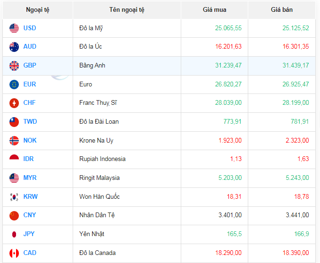
Task: Click the UK flag icon
Action: point(14,66)
